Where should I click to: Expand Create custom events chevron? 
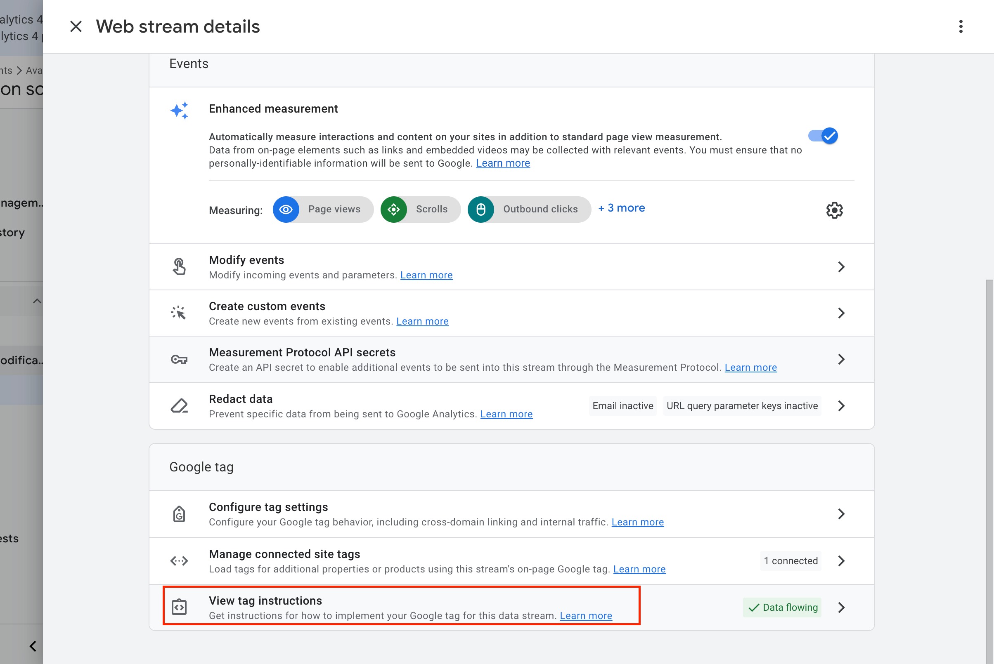pos(841,313)
